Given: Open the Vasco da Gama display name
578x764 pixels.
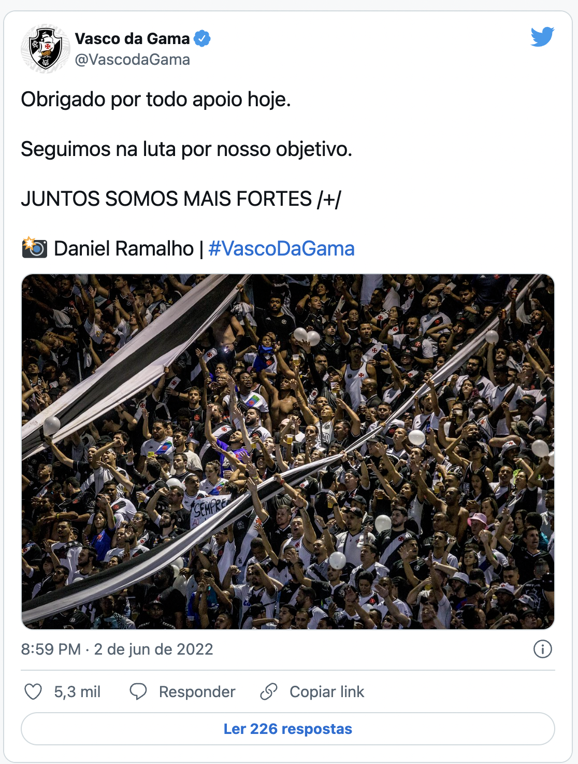Looking at the screenshot, I should (132, 38).
